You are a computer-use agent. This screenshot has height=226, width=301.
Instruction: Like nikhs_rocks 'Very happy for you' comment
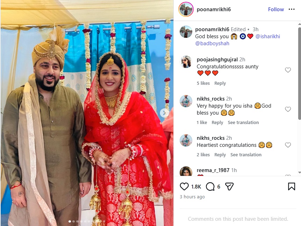tap(288, 109)
